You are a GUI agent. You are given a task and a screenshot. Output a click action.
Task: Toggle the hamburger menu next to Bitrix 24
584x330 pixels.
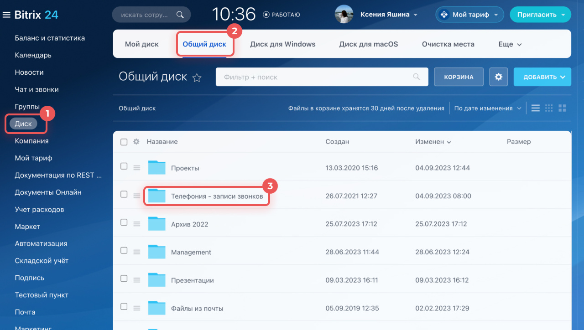point(6,15)
